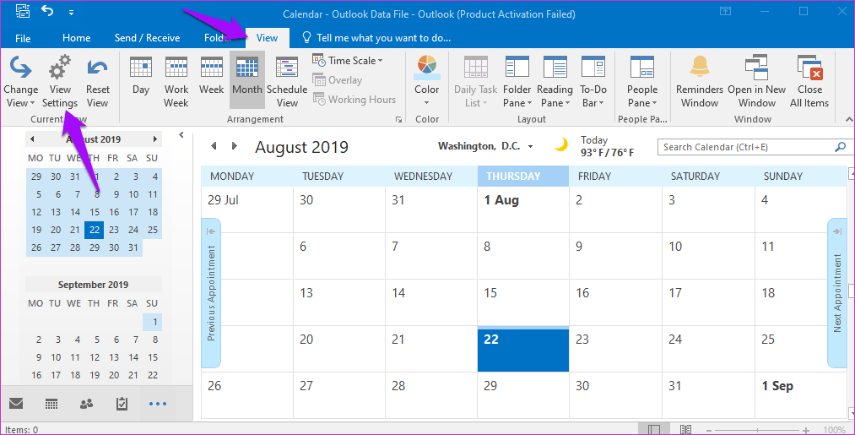This screenshot has height=435, width=855.
Task: Switch calendar to Day arrangement
Action: (141, 76)
